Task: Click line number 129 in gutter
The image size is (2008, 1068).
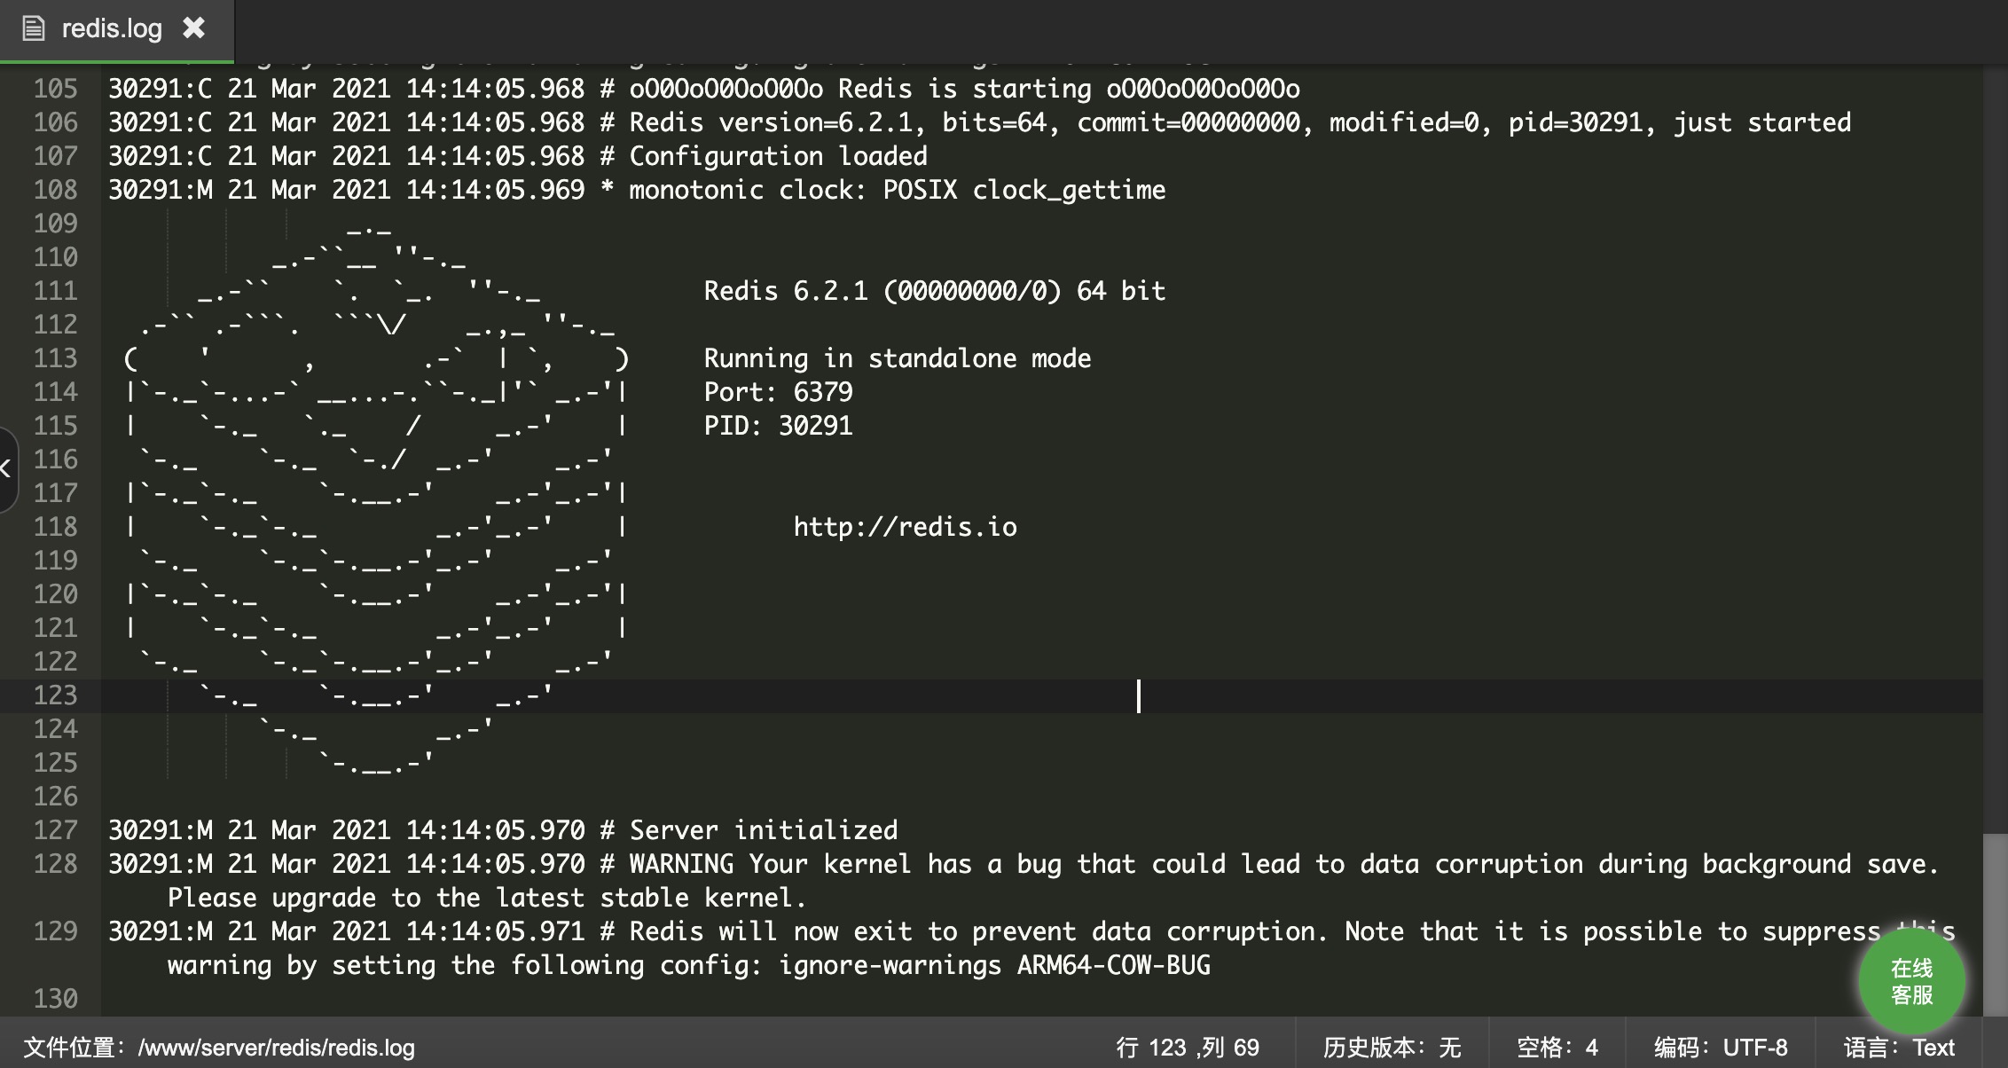Action: coord(55,931)
